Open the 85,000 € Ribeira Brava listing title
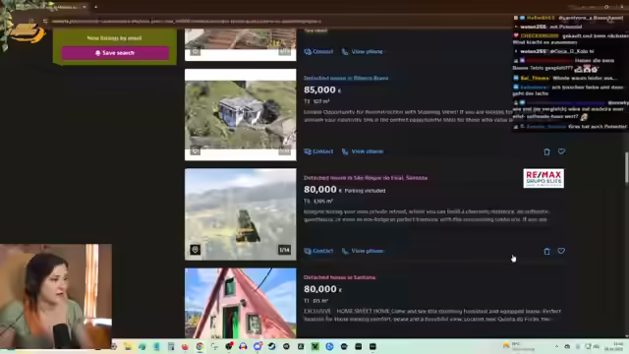The width and height of the screenshot is (629, 354). [346, 78]
